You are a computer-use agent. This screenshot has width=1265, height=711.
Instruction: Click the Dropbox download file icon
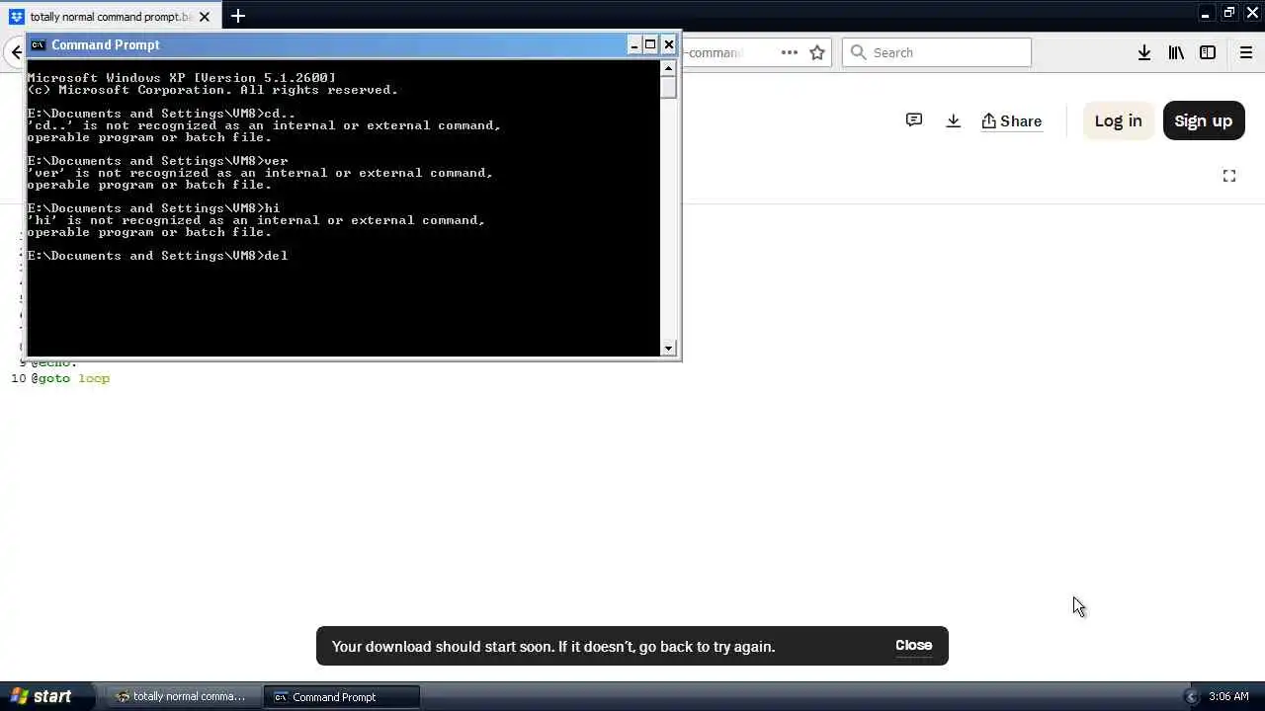(953, 120)
